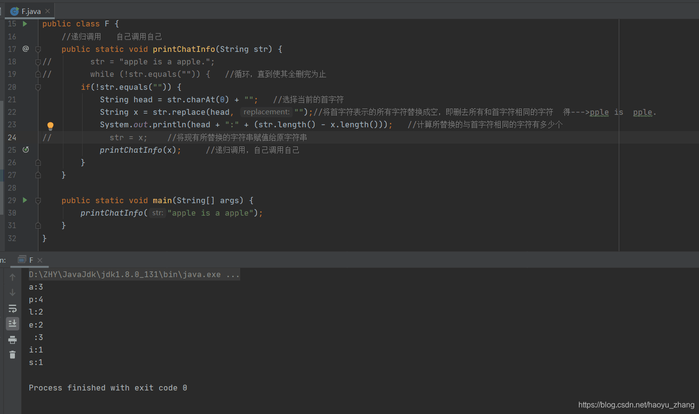The width and height of the screenshot is (699, 414).
Task: Close the F.java editor tab
Action: (48, 12)
